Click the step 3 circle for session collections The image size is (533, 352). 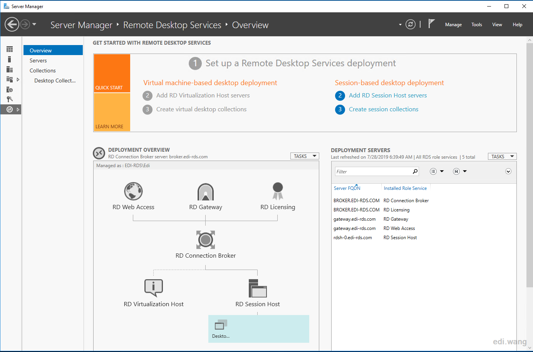340,109
